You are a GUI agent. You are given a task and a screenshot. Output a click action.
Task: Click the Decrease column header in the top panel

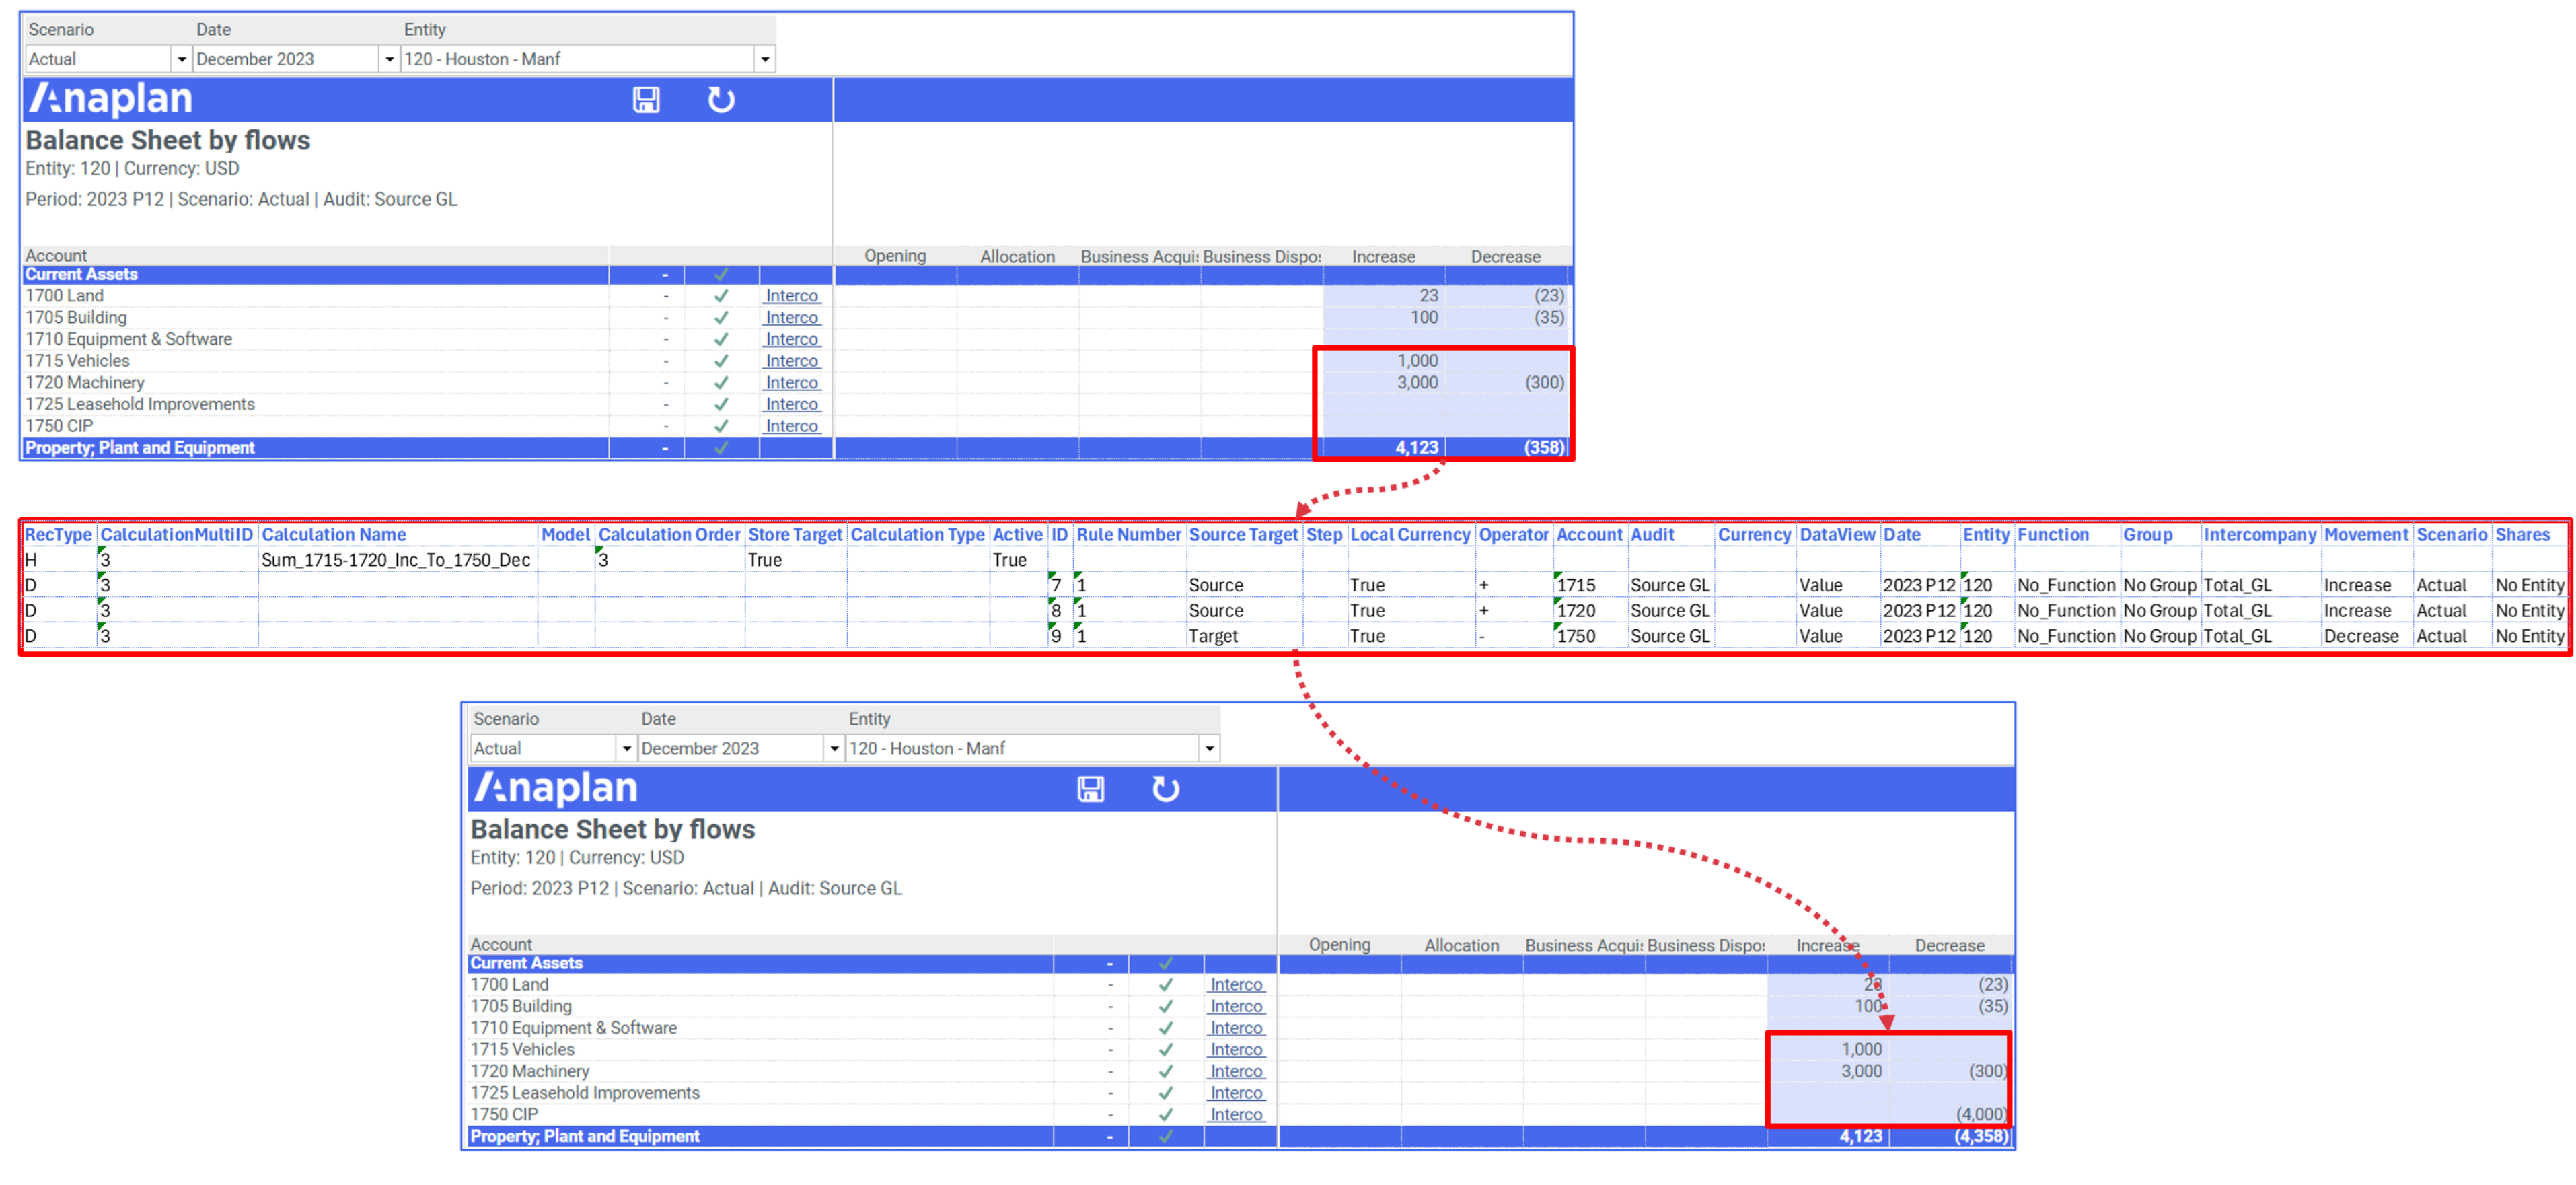click(1505, 257)
